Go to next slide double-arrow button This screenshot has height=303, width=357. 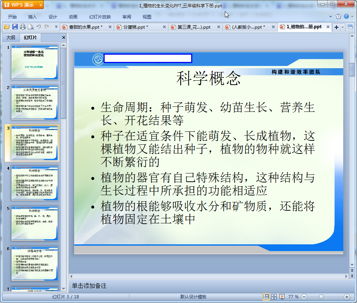click(x=352, y=276)
